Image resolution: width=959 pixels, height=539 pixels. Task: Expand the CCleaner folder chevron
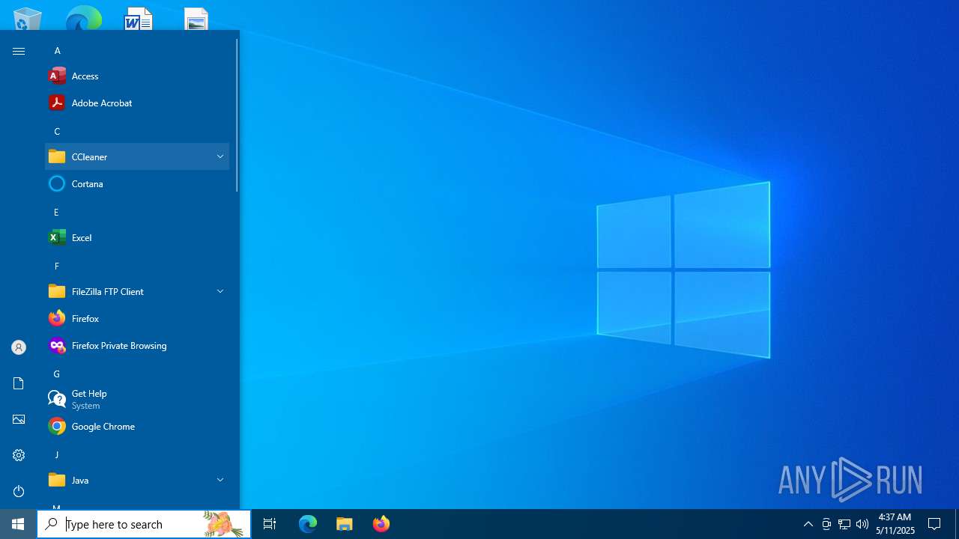click(220, 156)
